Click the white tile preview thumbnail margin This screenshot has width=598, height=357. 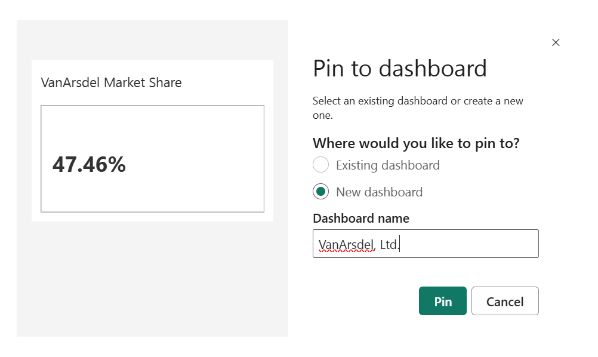coord(152,216)
